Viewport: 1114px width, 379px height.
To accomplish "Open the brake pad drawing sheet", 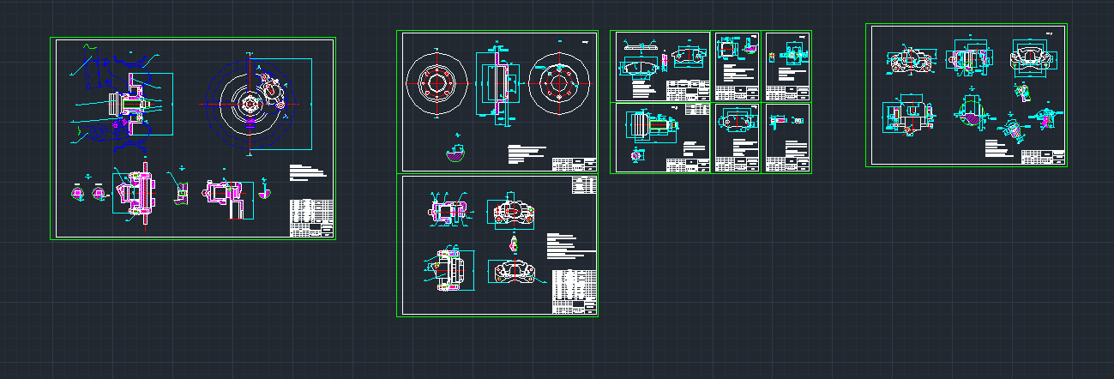I will [660, 67].
